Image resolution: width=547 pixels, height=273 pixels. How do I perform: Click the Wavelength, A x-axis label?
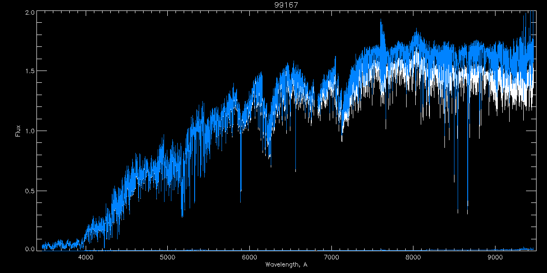coord(286,264)
